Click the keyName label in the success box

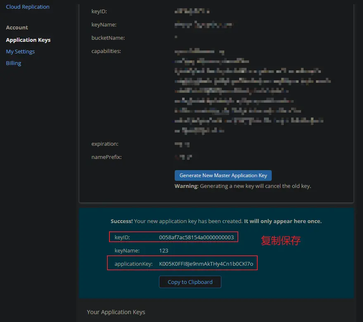pyautogui.click(x=127, y=250)
